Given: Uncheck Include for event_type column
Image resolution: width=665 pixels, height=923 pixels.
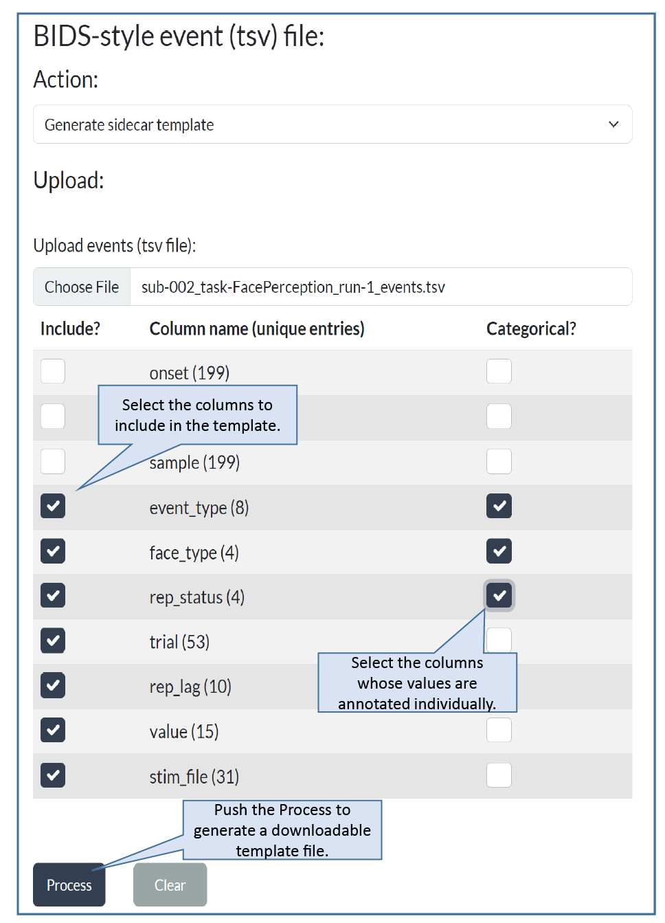Looking at the screenshot, I should click(53, 506).
